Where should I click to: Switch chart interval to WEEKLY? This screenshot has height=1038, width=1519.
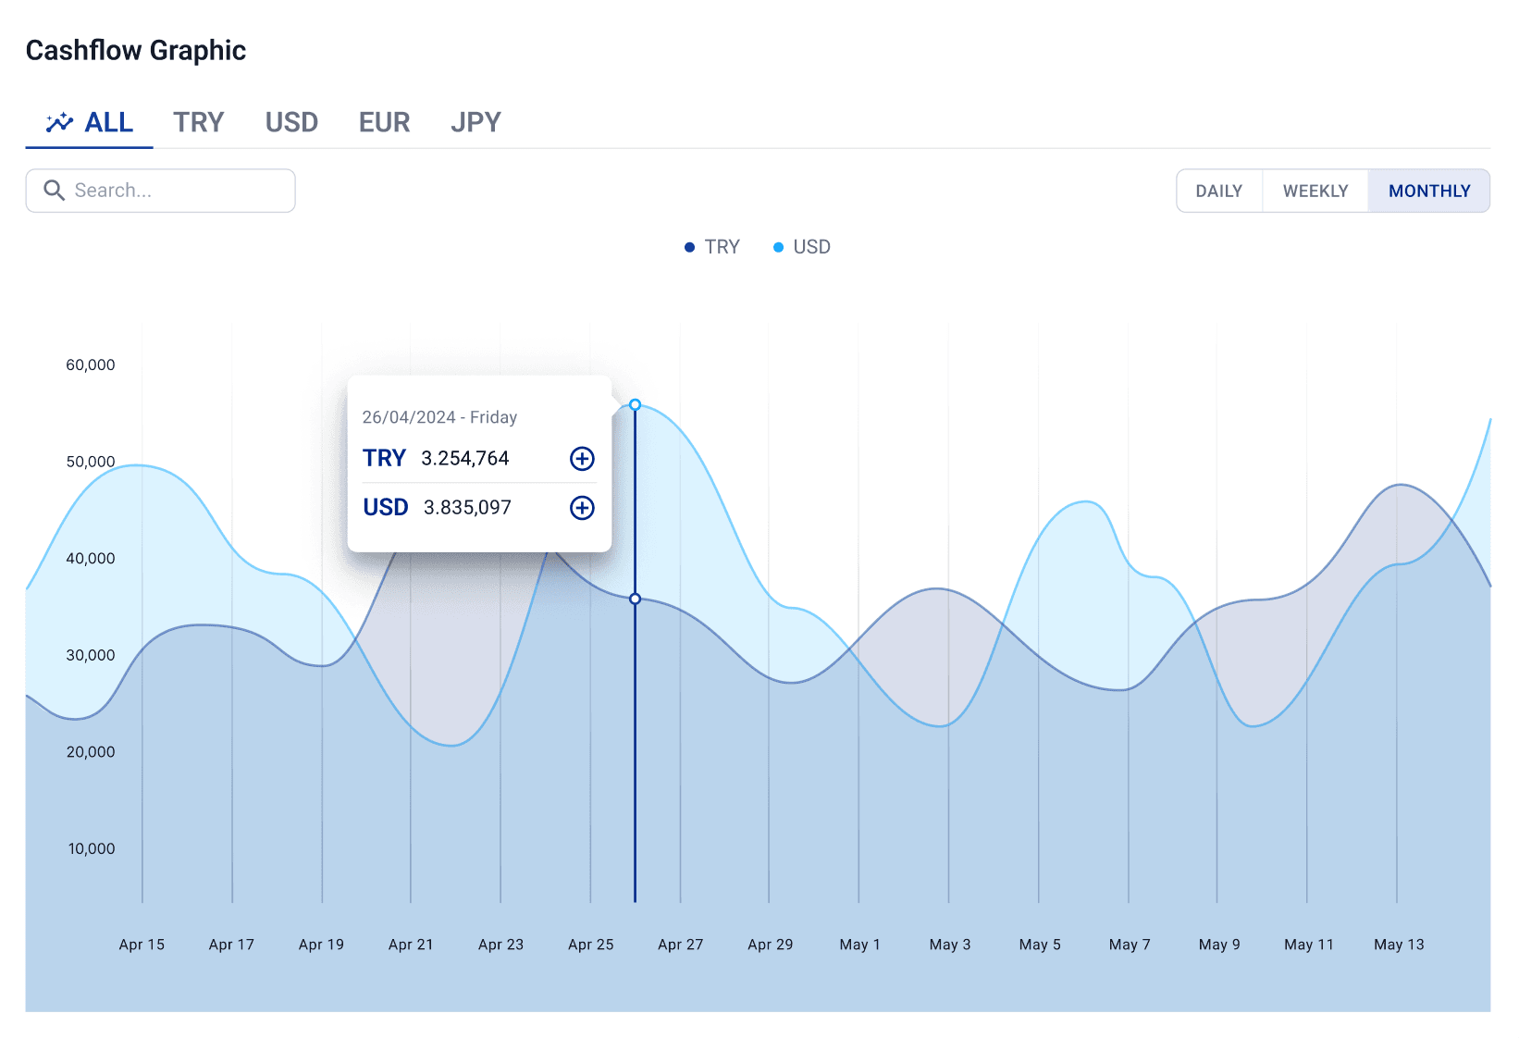pyautogui.click(x=1315, y=191)
